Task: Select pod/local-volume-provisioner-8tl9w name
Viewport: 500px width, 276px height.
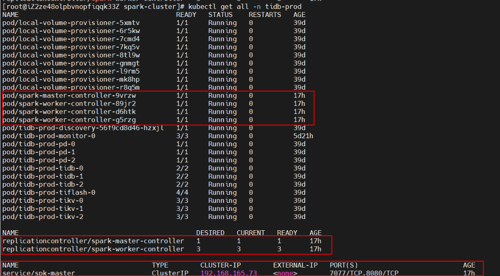Action: (x=71, y=55)
